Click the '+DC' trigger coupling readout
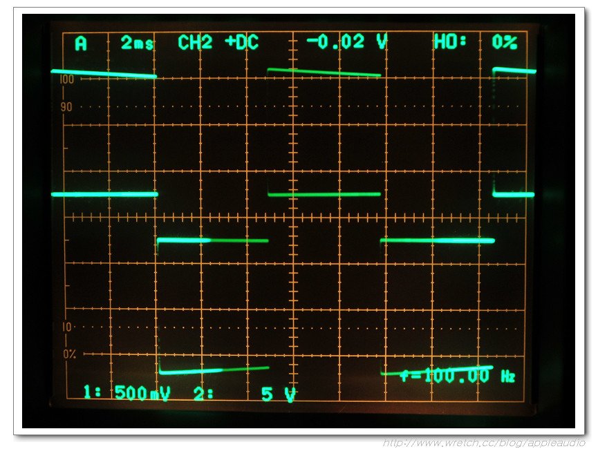 [242, 42]
